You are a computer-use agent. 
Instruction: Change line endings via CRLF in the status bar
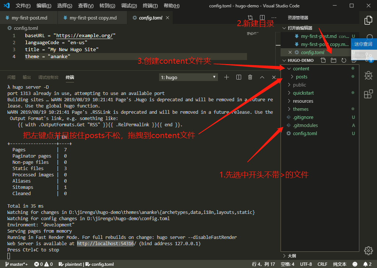(x=323, y=264)
